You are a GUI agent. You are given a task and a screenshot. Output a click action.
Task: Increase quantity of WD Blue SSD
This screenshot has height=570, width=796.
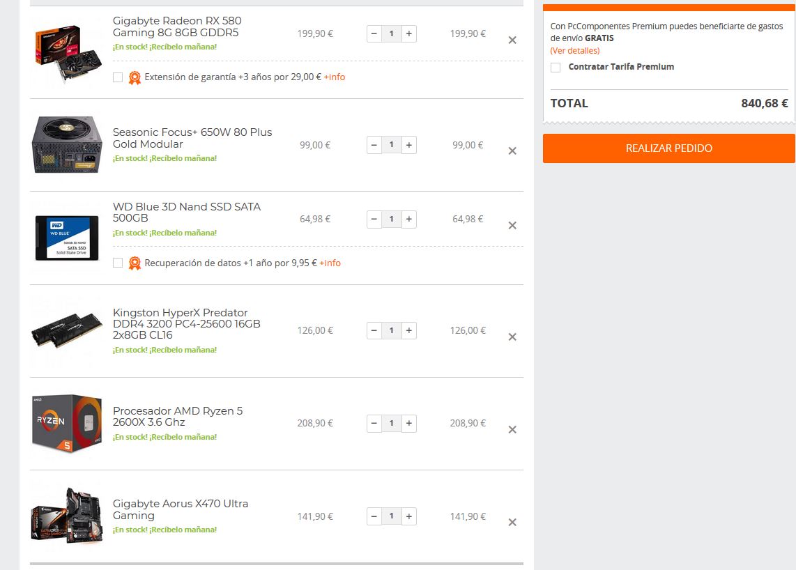tap(408, 219)
